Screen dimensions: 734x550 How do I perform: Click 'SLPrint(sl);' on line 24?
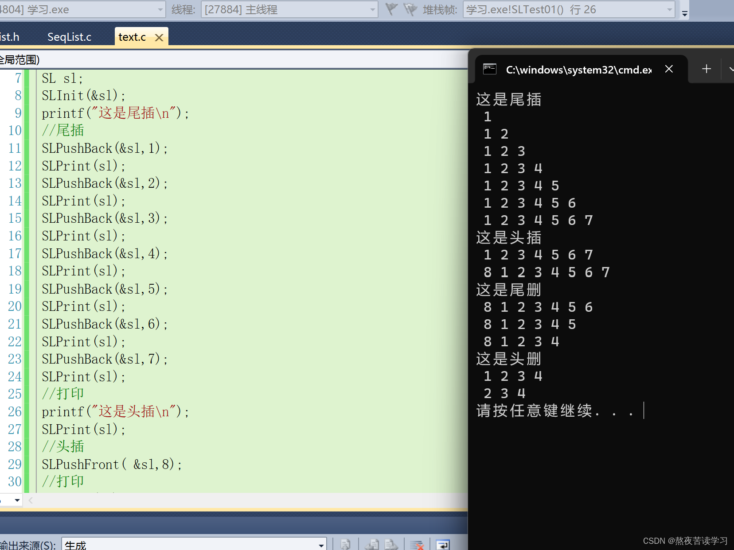coord(83,377)
